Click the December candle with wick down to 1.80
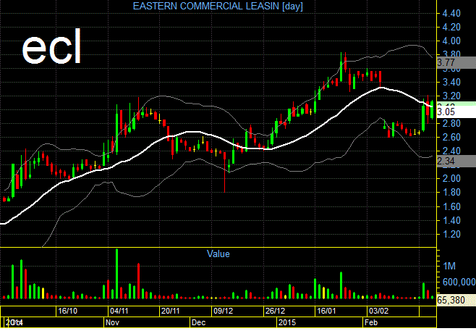The width and height of the screenshot is (476, 331). (x=225, y=172)
